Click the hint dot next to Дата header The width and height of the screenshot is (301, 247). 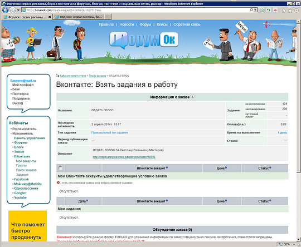click(87, 201)
